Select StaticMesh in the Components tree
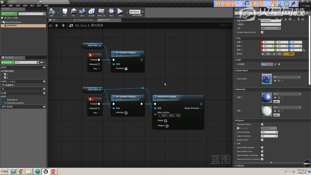The image size is (311, 175). pyautogui.click(x=12, y=25)
